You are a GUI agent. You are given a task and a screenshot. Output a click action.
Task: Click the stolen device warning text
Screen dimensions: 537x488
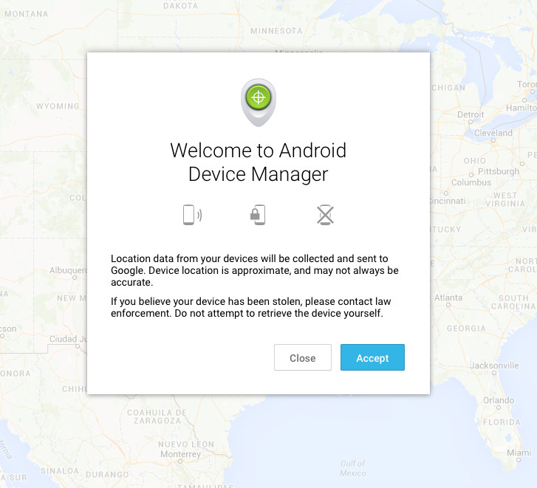(x=250, y=307)
